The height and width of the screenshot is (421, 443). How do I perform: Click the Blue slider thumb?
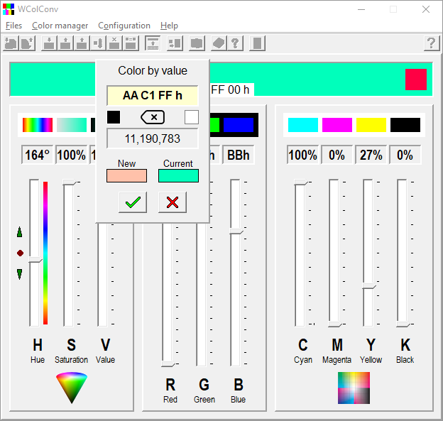click(x=236, y=231)
